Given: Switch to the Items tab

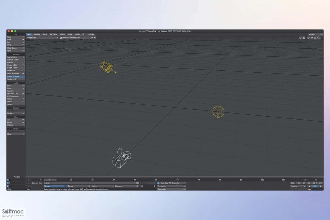Looking at the screenshot, I should click(29, 34).
